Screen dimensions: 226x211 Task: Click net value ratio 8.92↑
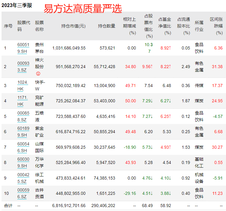coord(166,48)
